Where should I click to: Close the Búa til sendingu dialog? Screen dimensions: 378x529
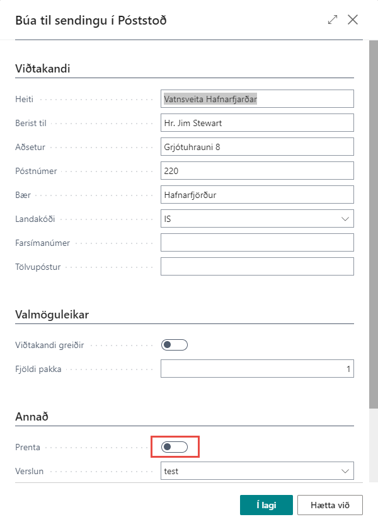coord(353,20)
